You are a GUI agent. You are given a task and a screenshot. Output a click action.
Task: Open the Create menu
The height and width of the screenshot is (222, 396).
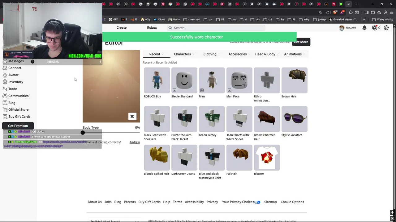(122, 28)
